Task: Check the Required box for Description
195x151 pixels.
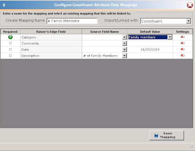Action: (x=10, y=56)
